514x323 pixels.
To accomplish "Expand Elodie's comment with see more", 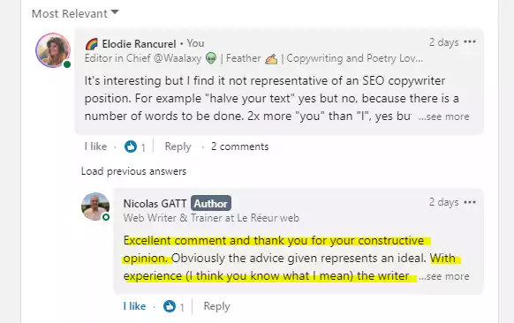I will pyautogui.click(x=444, y=116).
